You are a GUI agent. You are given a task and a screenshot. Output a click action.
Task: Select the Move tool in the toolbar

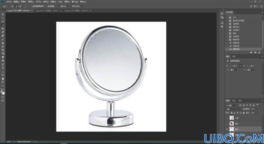(x=3, y=15)
